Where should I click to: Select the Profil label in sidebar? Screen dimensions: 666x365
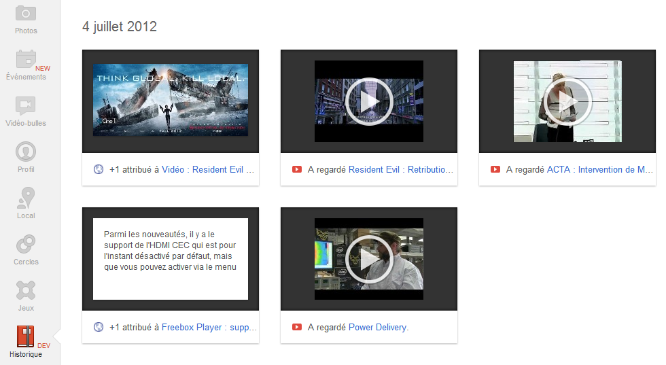[26, 169]
